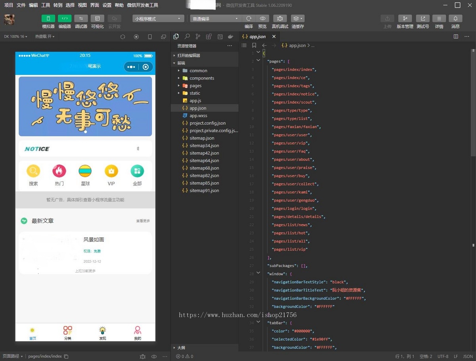This screenshot has height=361, width=476.
Task: Click the detach simulator window icon
Action: [x=163, y=36]
